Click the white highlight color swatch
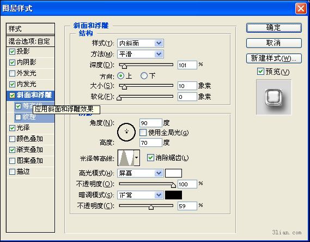 coord(173,173)
